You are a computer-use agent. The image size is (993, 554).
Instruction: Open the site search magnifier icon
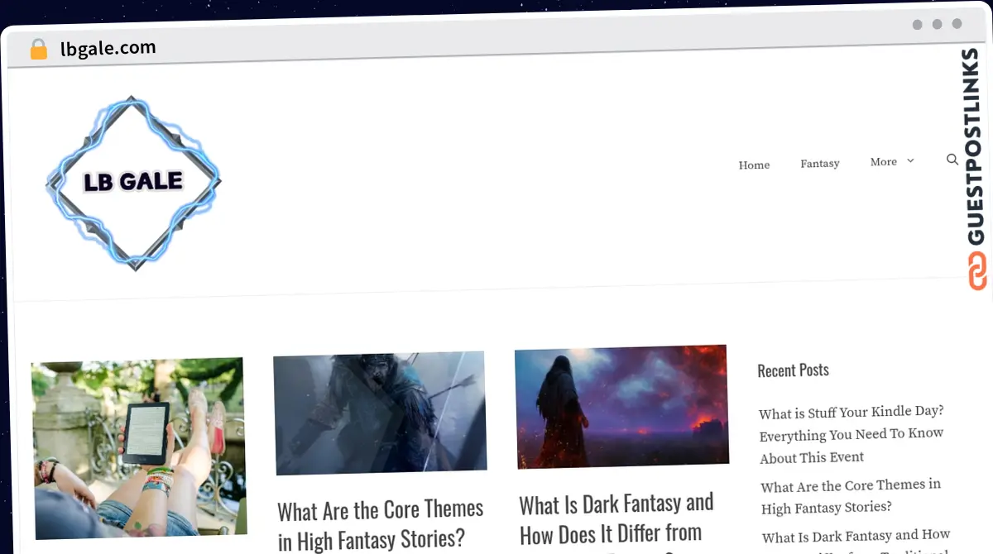952,160
